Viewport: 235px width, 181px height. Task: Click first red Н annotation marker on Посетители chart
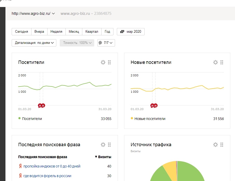coord(40,106)
